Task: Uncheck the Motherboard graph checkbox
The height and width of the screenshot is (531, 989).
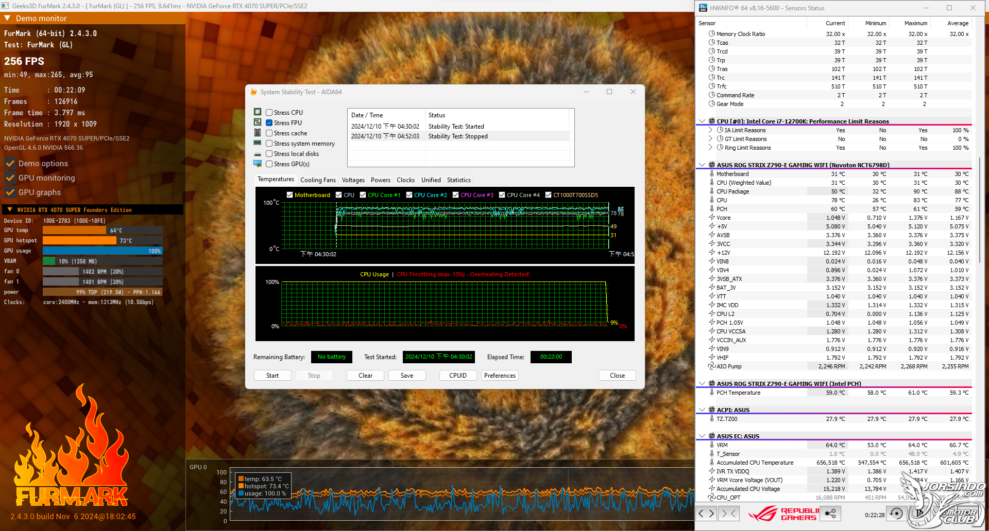Action: point(290,195)
